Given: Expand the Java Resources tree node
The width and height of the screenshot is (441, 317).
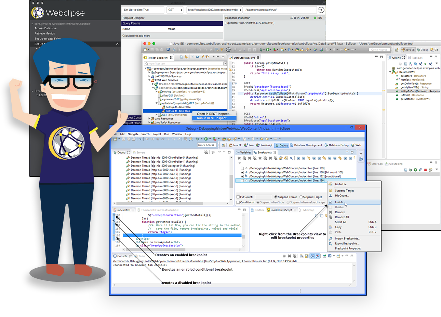Looking at the screenshot, I should pos(149,119).
